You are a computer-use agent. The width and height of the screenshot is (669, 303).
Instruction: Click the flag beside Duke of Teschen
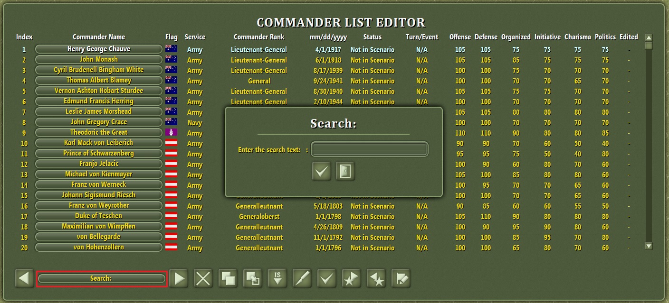click(x=171, y=216)
